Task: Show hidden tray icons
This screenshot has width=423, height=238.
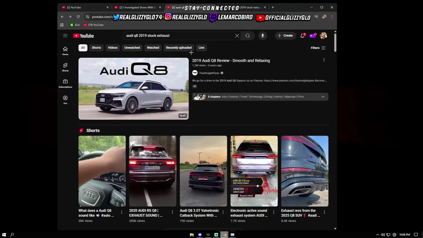Action: pyautogui.click(x=378, y=235)
